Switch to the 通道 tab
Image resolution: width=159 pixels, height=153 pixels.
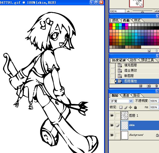point(126,95)
